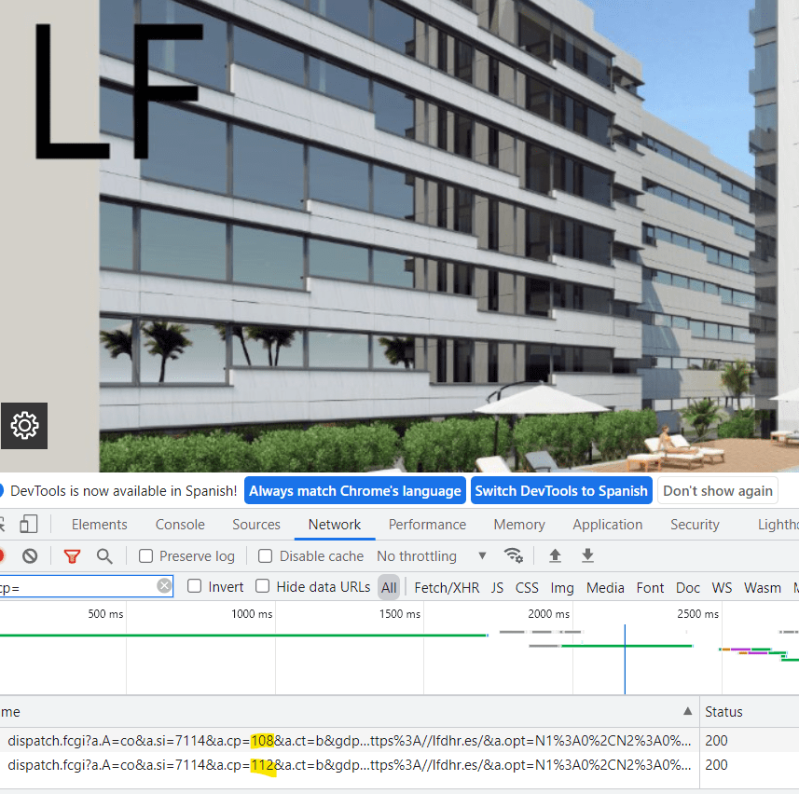Toggle the red filter funnel icon

[72, 555]
